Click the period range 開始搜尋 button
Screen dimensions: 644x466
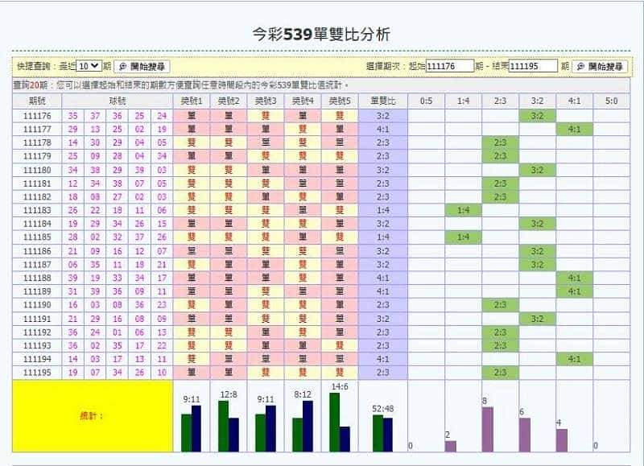(600, 67)
